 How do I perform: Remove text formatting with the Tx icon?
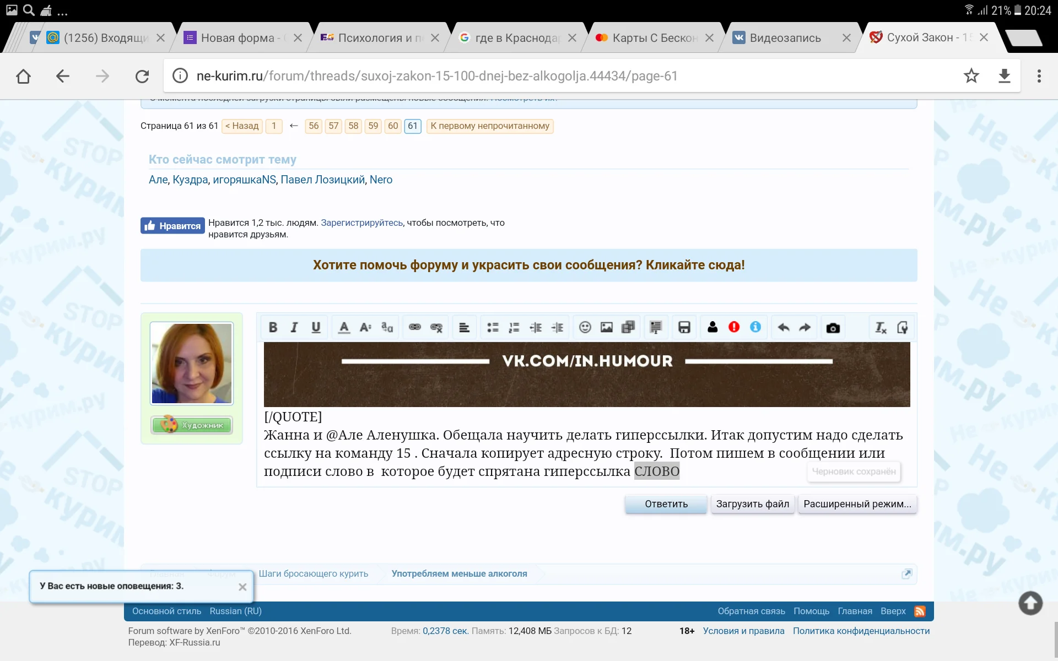[x=880, y=328]
